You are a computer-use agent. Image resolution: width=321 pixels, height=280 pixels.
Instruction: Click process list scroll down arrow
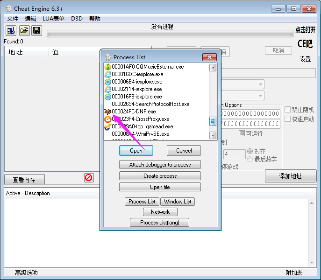213,135
